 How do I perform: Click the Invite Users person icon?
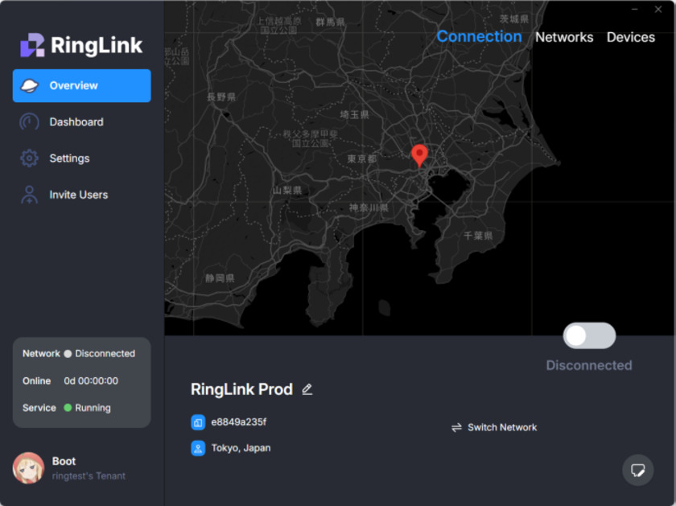point(29,195)
